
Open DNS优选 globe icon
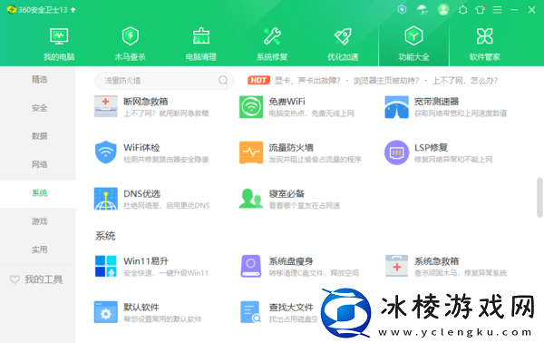(x=105, y=199)
